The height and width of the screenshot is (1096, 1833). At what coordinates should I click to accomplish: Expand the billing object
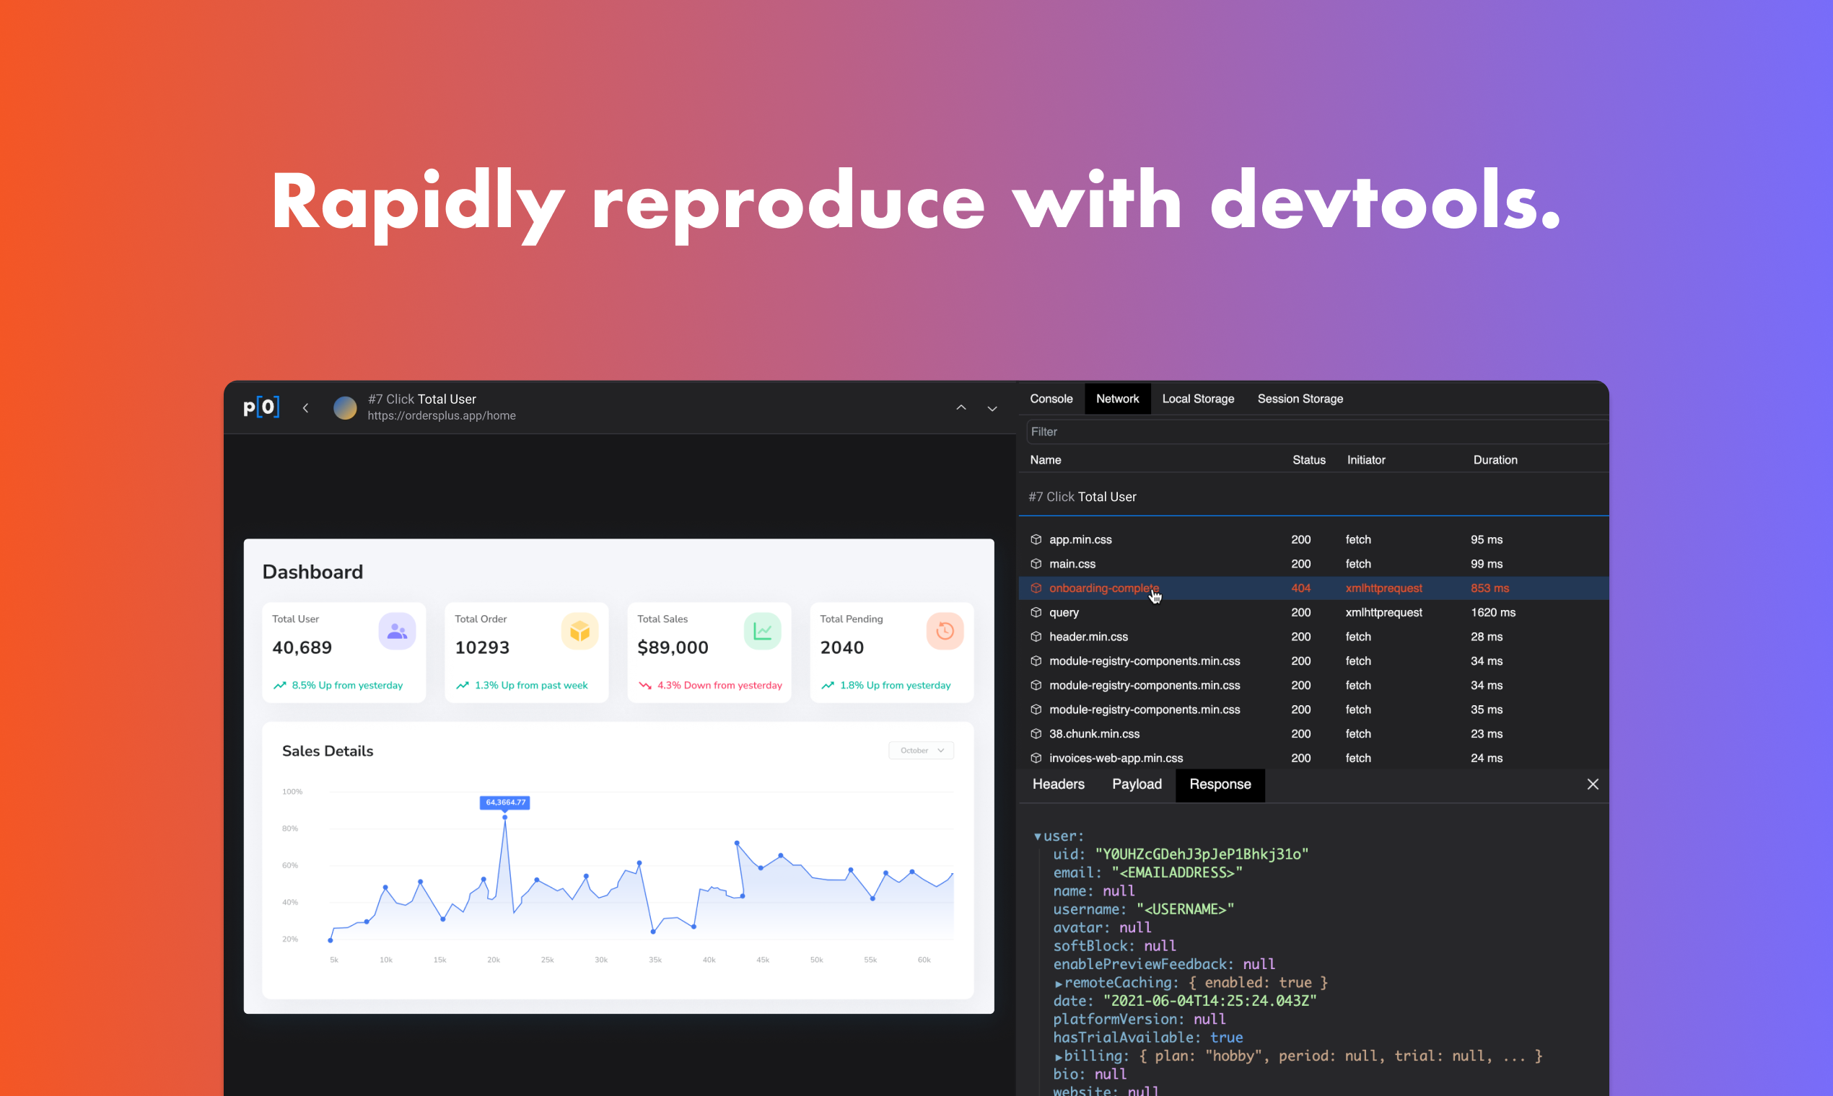1059,1057
